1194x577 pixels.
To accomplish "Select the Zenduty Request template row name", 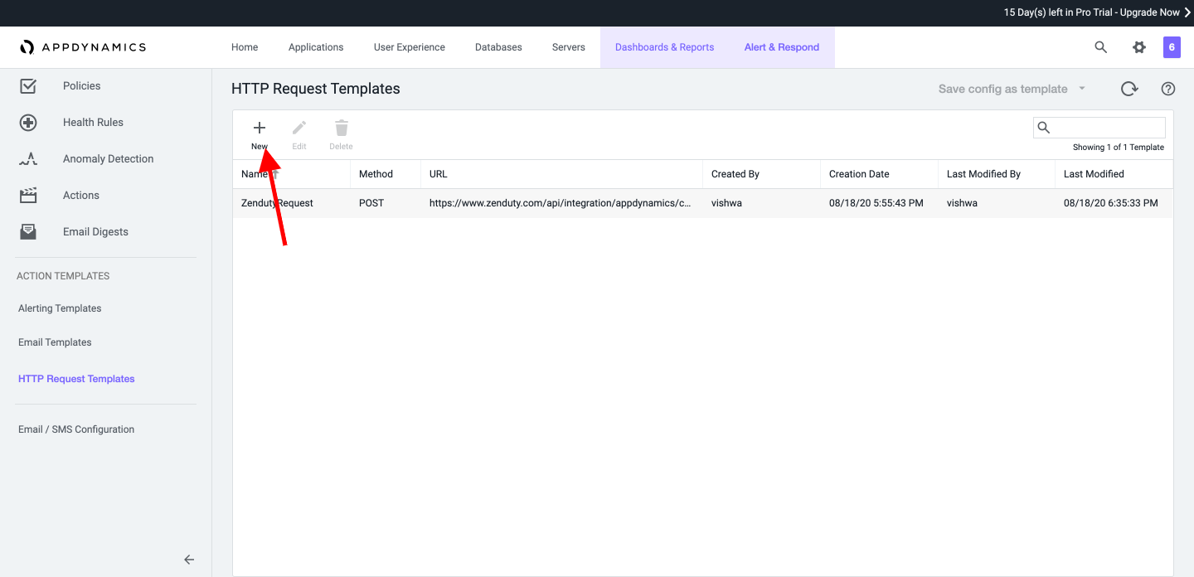I will click(x=277, y=203).
